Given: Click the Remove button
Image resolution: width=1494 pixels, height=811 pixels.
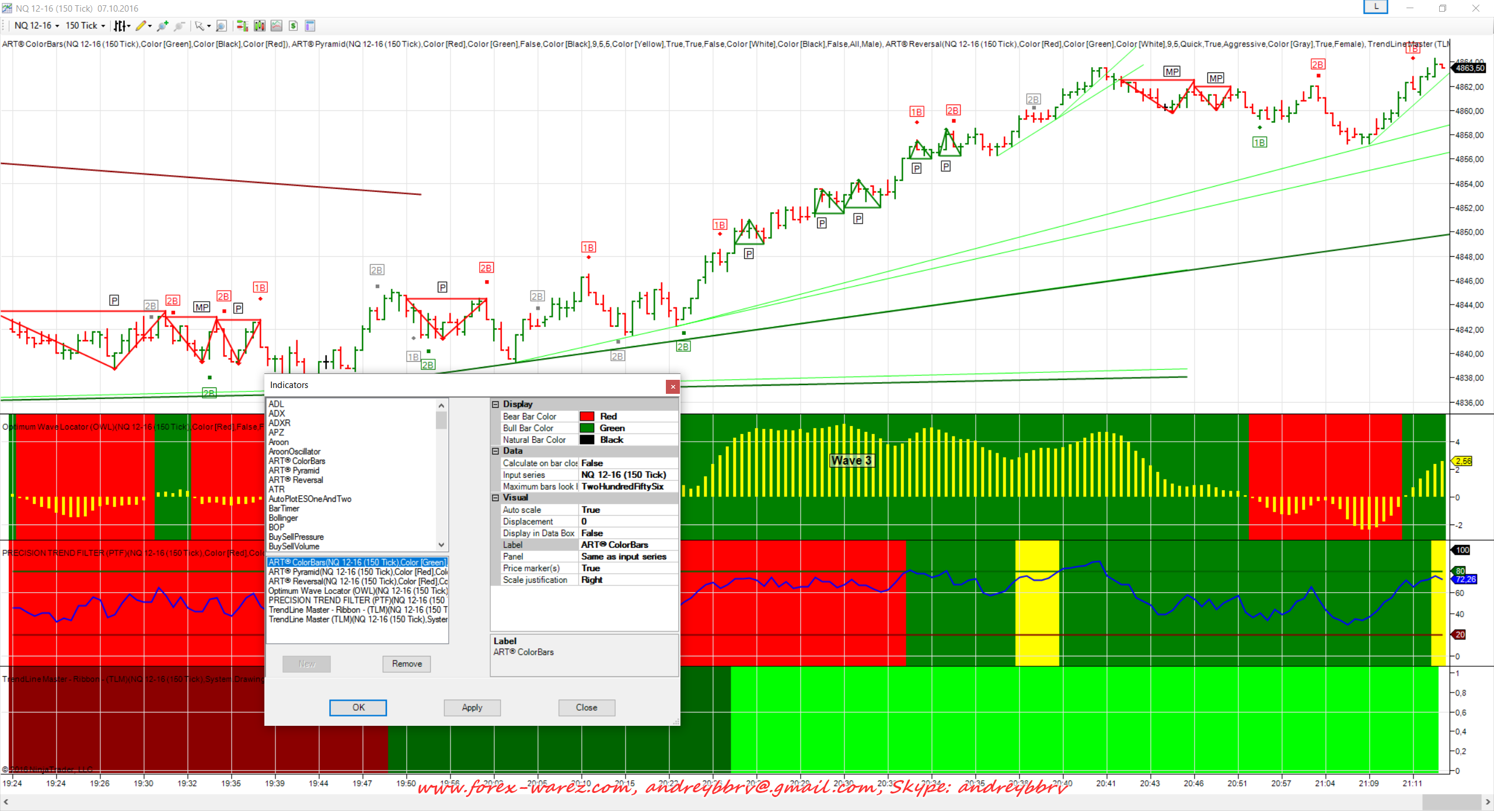Looking at the screenshot, I should [407, 664].
